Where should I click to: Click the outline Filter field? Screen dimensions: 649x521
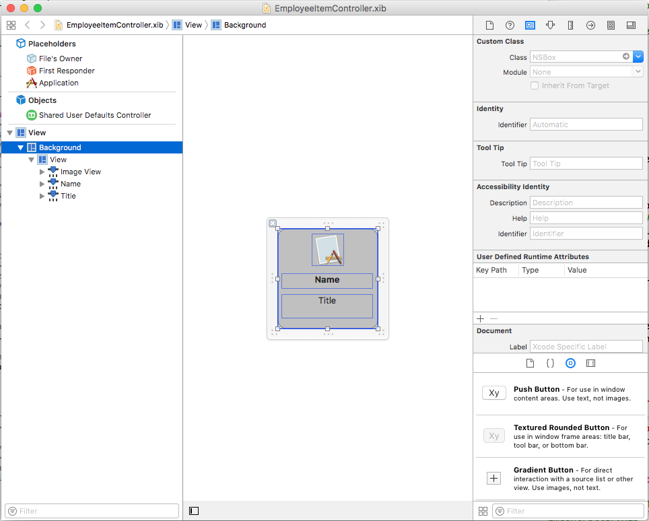click(x=92, y=511)
